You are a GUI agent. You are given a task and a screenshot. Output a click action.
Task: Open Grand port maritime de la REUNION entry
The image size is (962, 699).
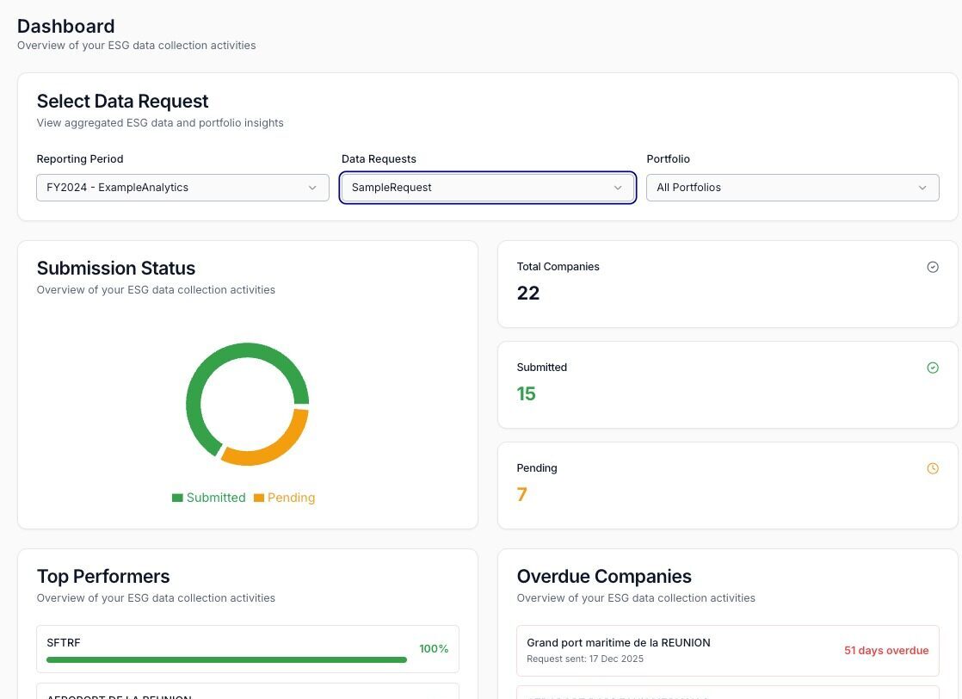[x=618, y=642]
